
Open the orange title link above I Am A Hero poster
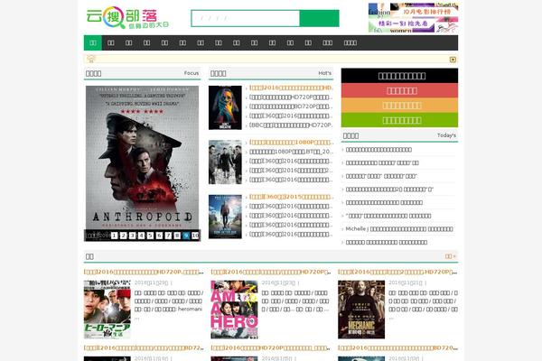(x=271, y=272)
